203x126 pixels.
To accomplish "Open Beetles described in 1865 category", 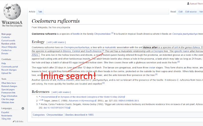I will (x=80, y=115).
